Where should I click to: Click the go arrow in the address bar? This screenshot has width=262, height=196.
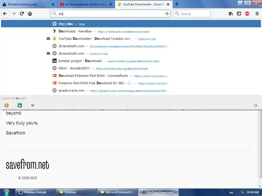tap(166, 14)
